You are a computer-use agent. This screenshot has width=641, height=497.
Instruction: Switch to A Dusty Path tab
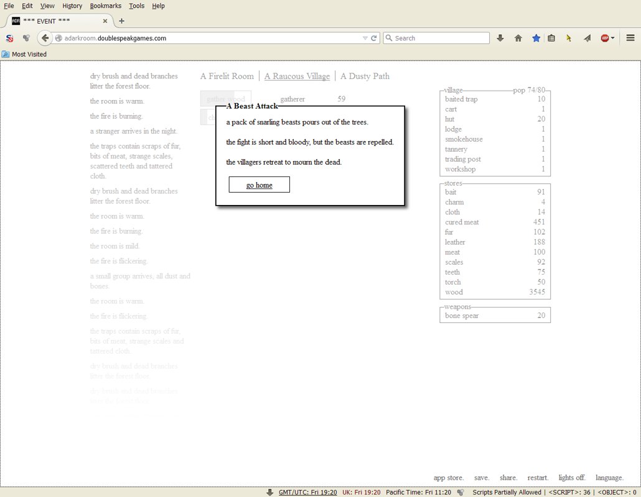click(365, 76)
